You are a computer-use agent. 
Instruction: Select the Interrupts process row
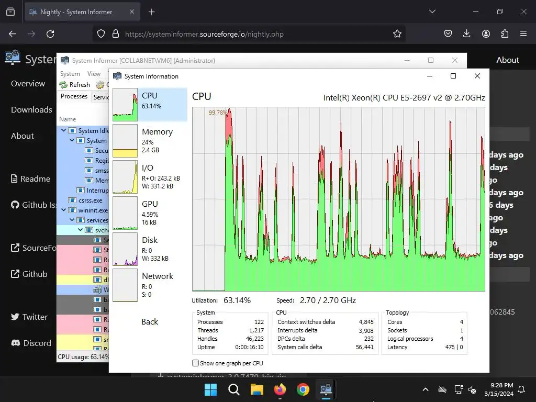83,190
